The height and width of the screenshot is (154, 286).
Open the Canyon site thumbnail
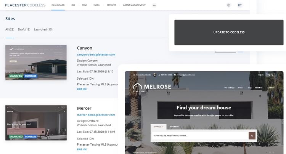[x=36, y=63]
